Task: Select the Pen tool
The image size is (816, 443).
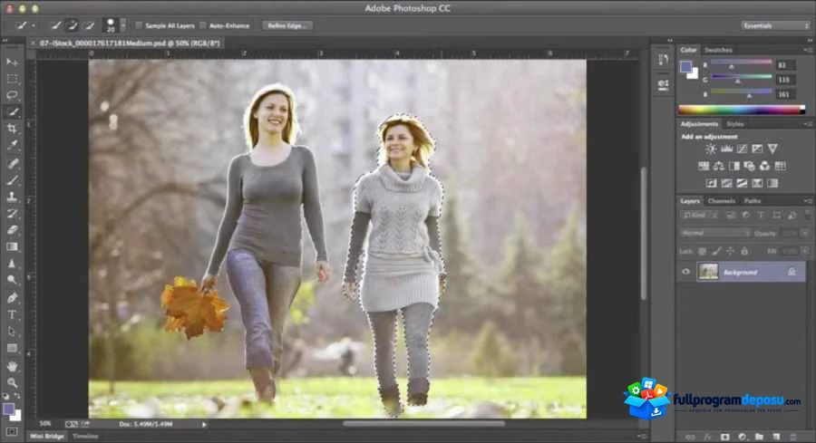Action: (x=12, y=298)
